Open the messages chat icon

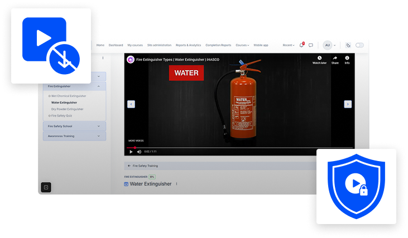click(311, 45)
